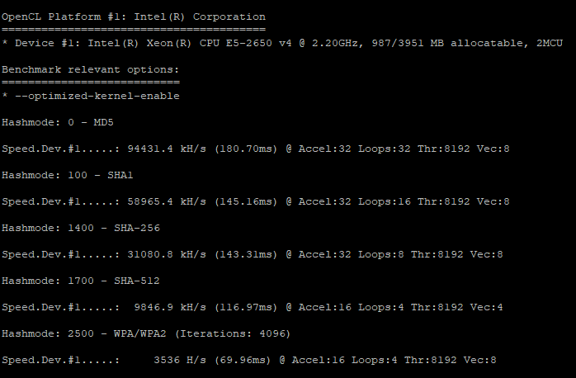Click the OpenCL Platform #1 heading line
The image size is (576, 378).
(134, 17)
